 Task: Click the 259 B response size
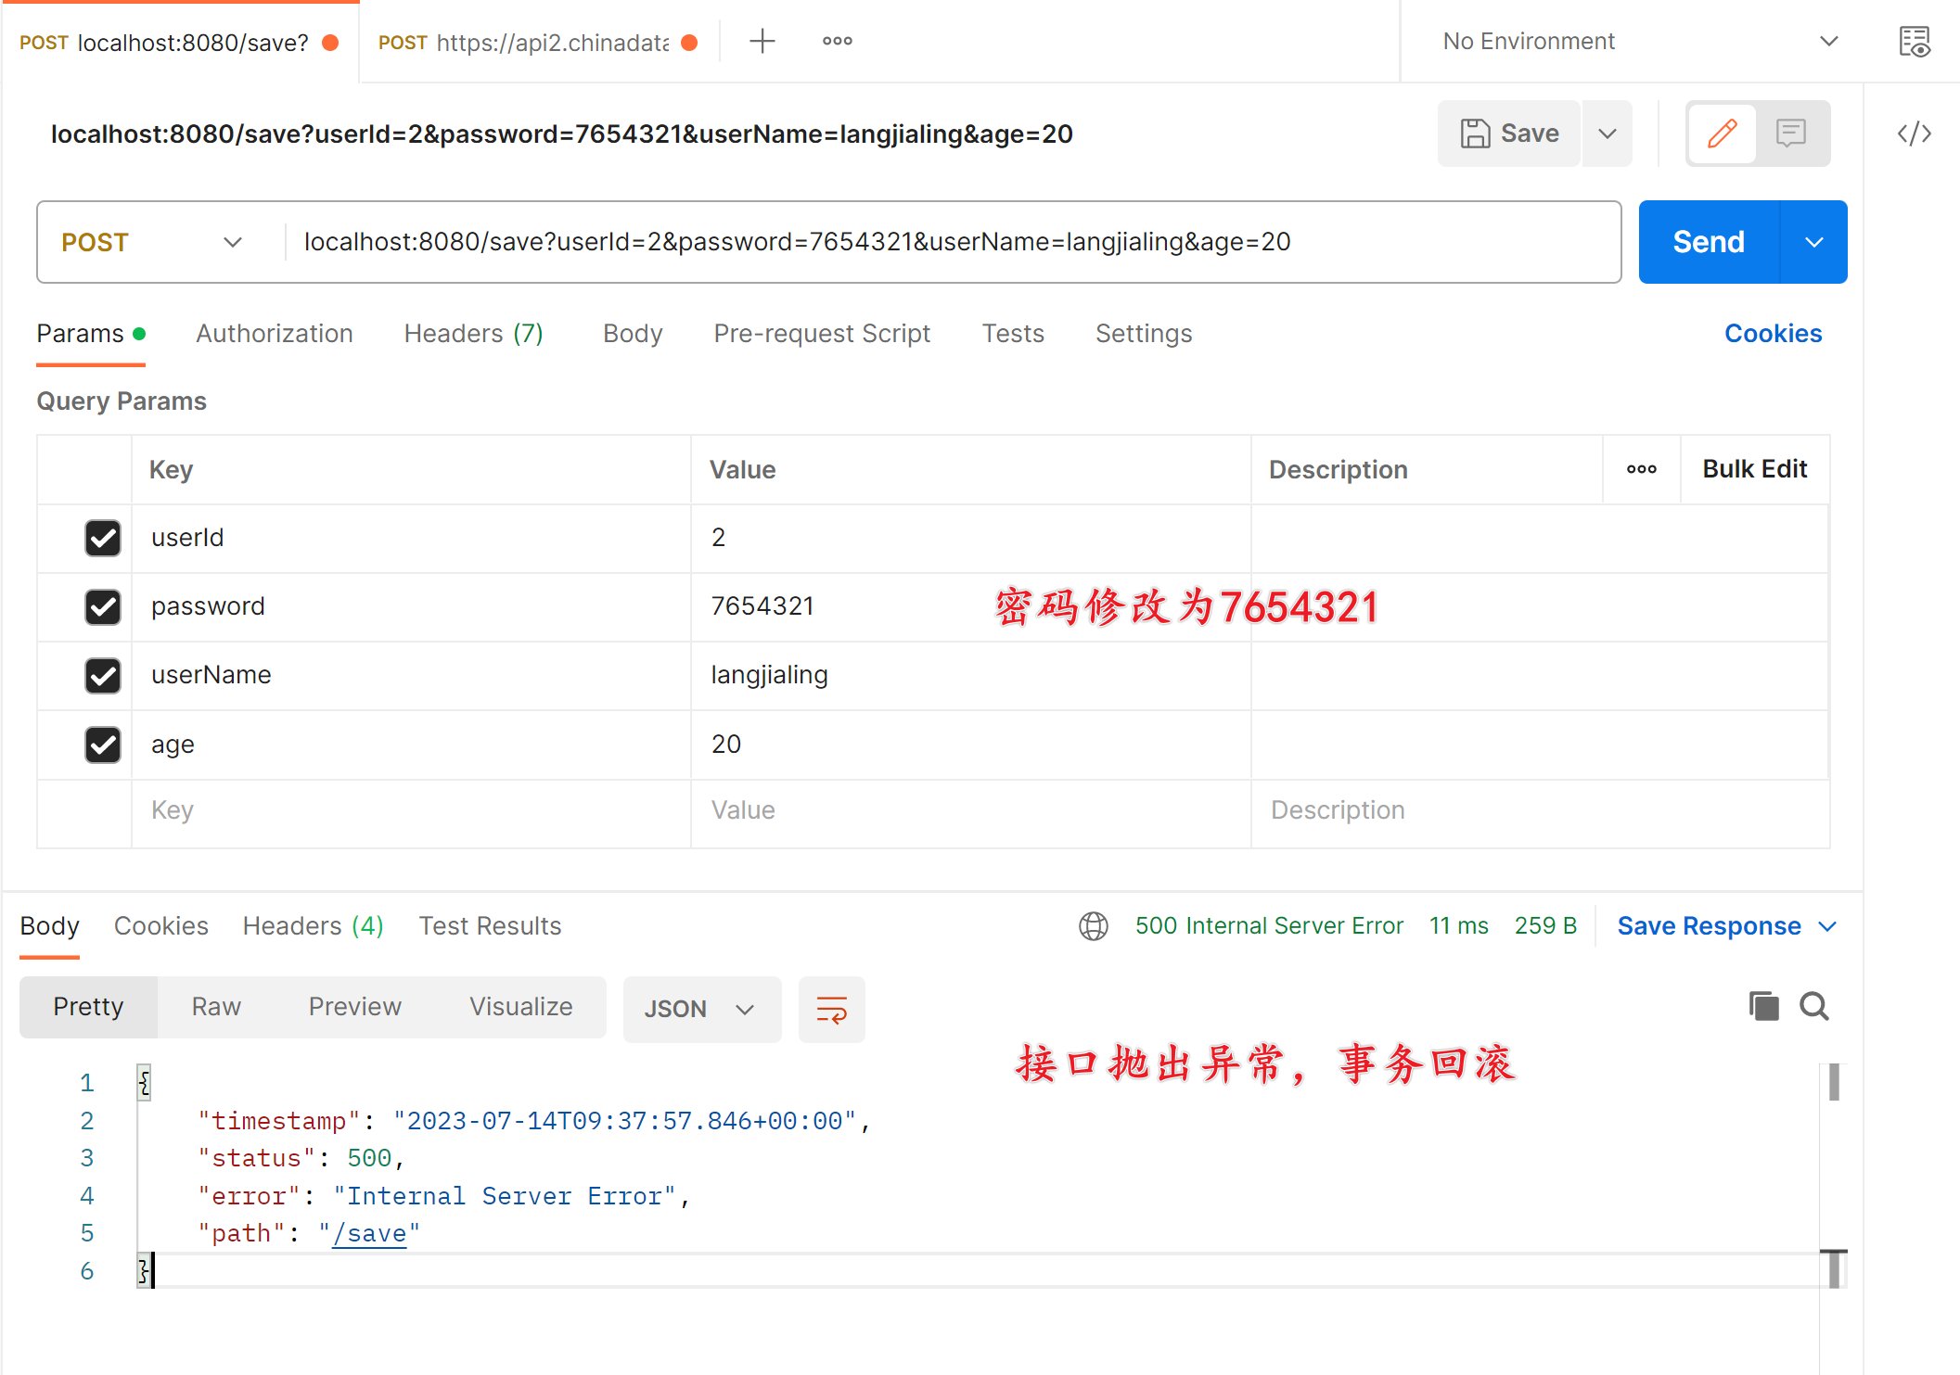pyautogui.click(x=1545, y=926)
